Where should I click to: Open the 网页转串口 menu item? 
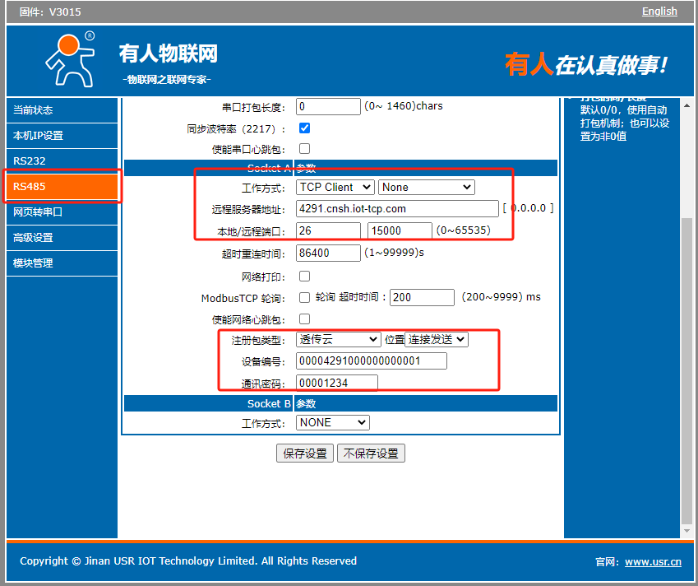coord(62,212)
